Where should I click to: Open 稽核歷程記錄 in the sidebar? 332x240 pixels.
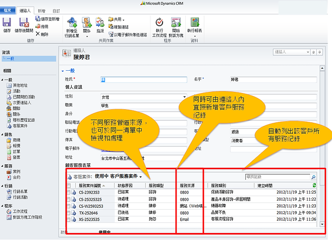pyautogui.click(x=21, y=120)
